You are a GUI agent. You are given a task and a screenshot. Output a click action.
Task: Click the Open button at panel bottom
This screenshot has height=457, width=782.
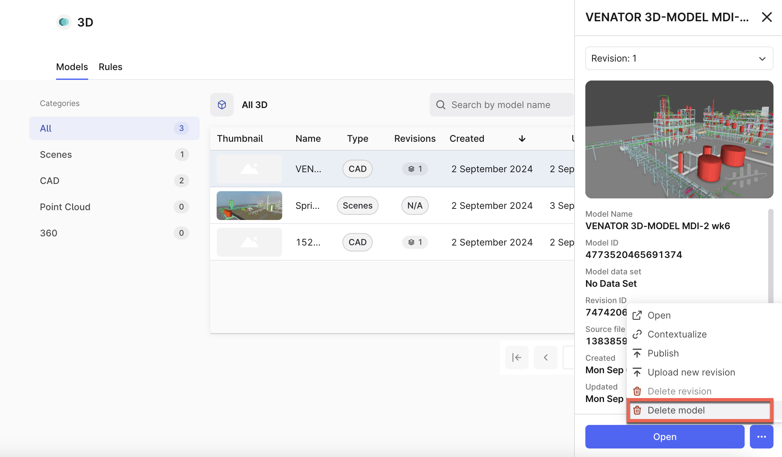tap(665, 436)
